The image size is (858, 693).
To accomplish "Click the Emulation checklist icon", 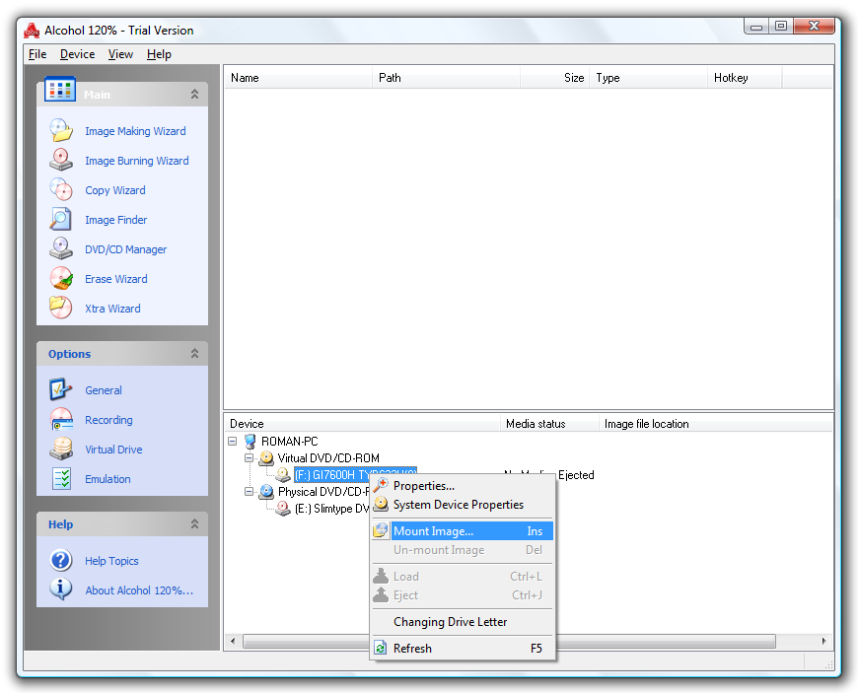I will (61, 478).
